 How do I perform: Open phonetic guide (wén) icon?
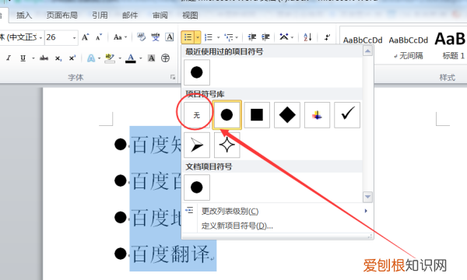(x=156, y=37)
